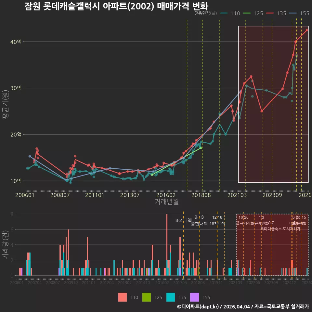The height and width of the screenshot is (312, 312).
Task: Click the 125㎡ line endpoint near 17억
Action: click(x=201, y=148)
